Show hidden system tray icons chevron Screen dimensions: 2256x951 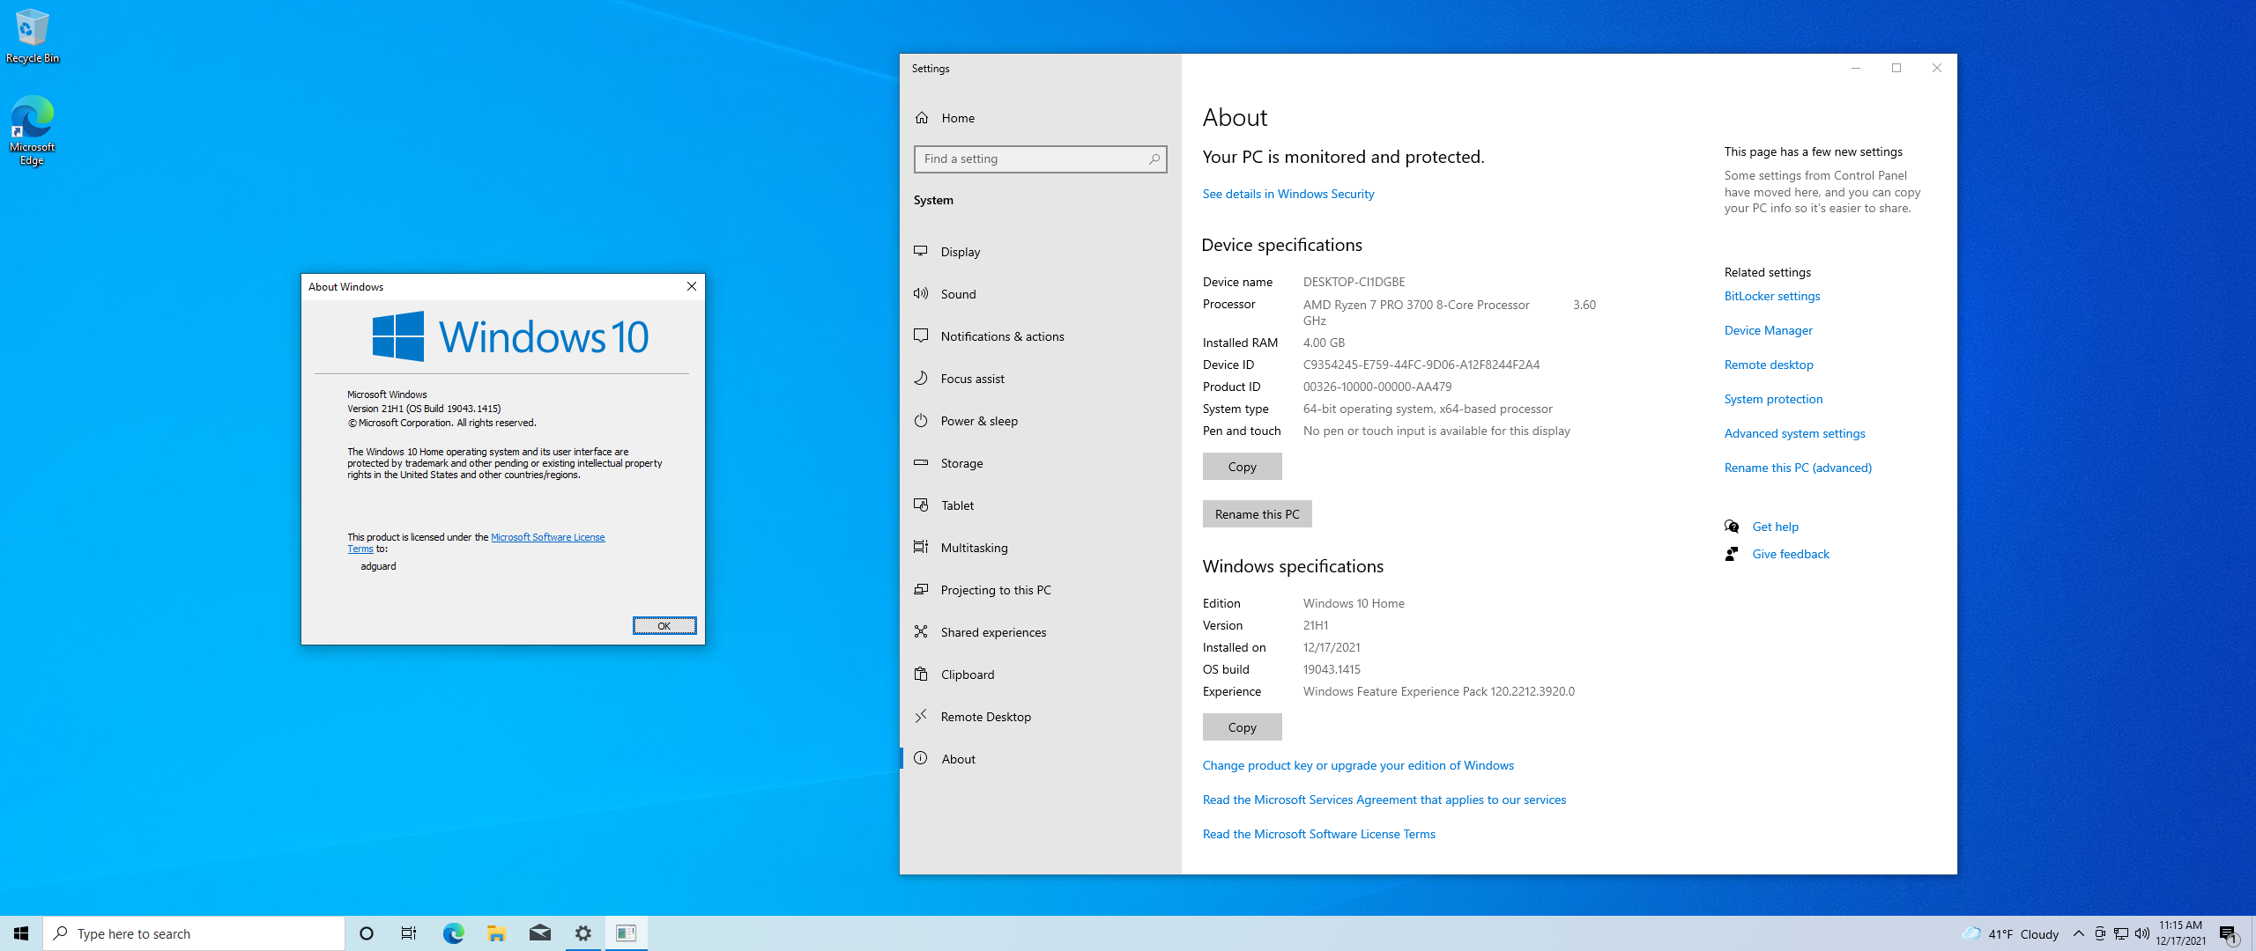(x=2078, y=933)
